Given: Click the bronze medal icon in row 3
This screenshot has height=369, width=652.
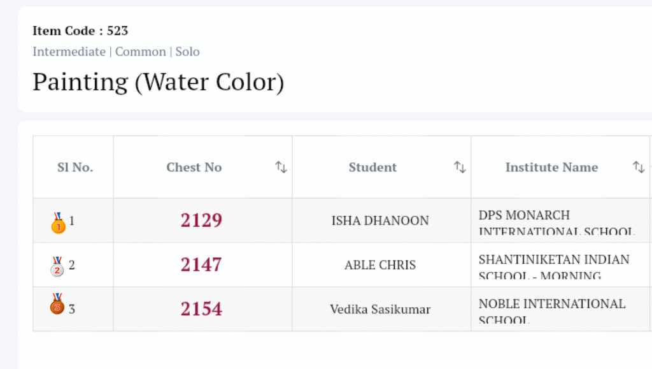Looking at the screenshot, I should tap(57, 304).
